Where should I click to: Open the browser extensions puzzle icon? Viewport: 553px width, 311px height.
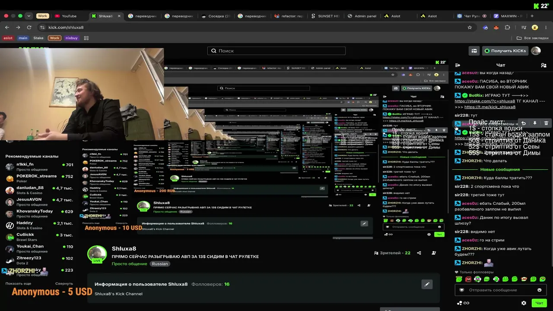pyautogui.click(x=507, y=27)
